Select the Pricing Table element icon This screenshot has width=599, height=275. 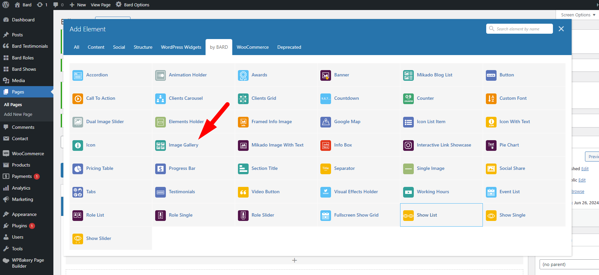click(78, 169)
